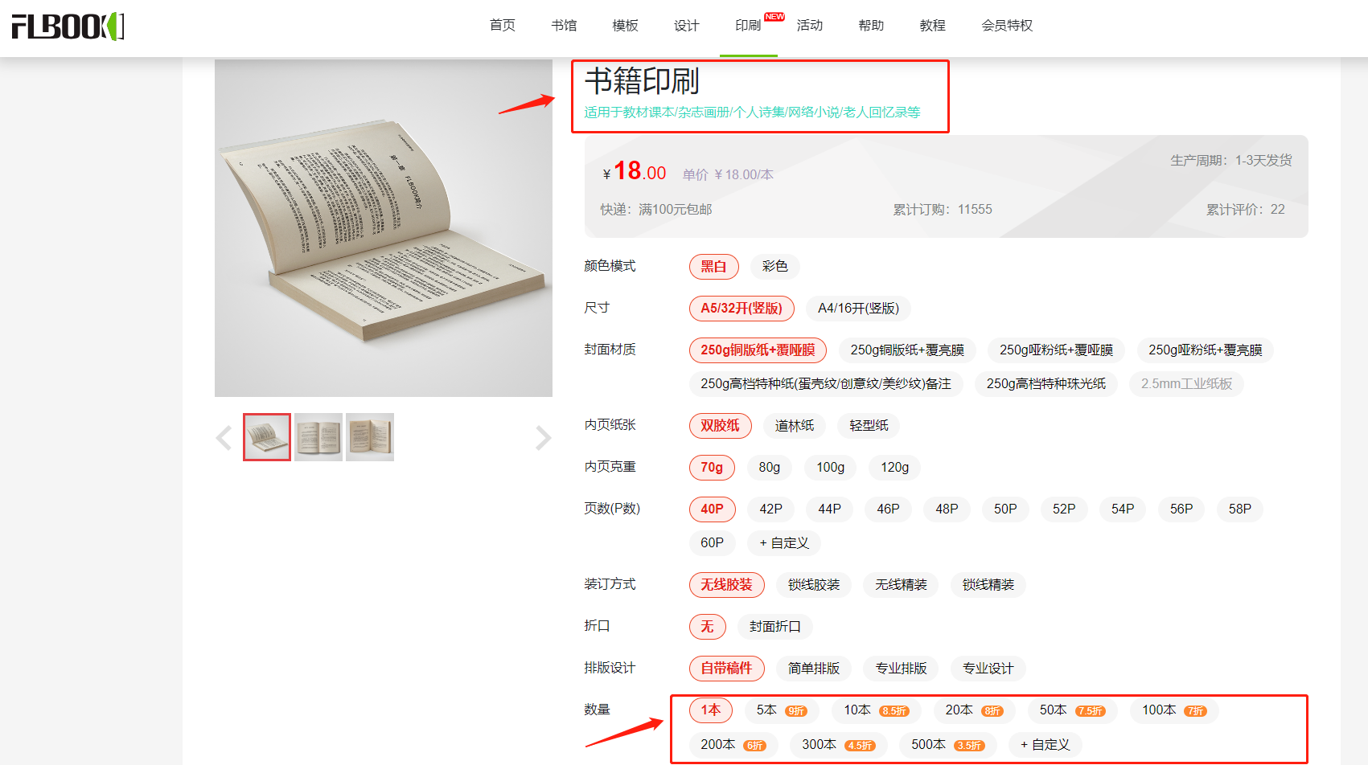The height and width of the screenshot is (765, 1368).
Task: Click the FLBOOK logo
Action: (68, 26)
